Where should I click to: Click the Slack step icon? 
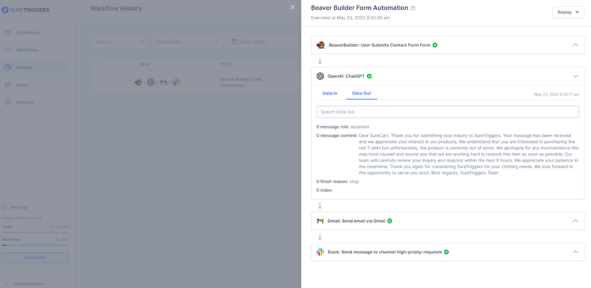(320, 252)
